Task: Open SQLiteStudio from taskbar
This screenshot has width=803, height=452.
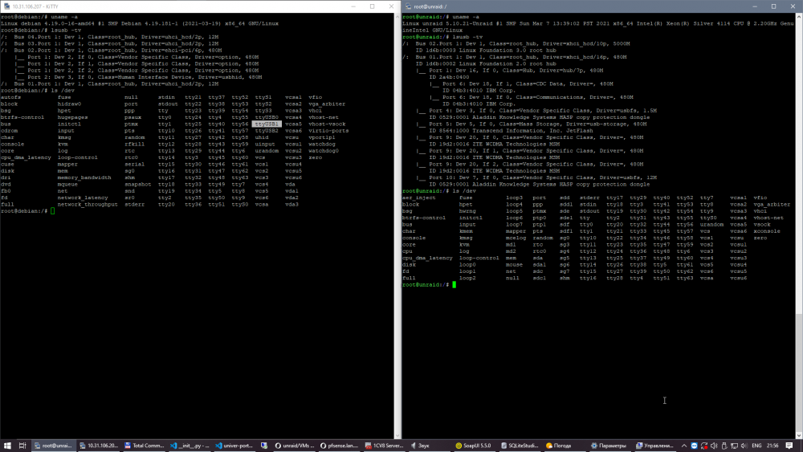Action: [520, 446]
